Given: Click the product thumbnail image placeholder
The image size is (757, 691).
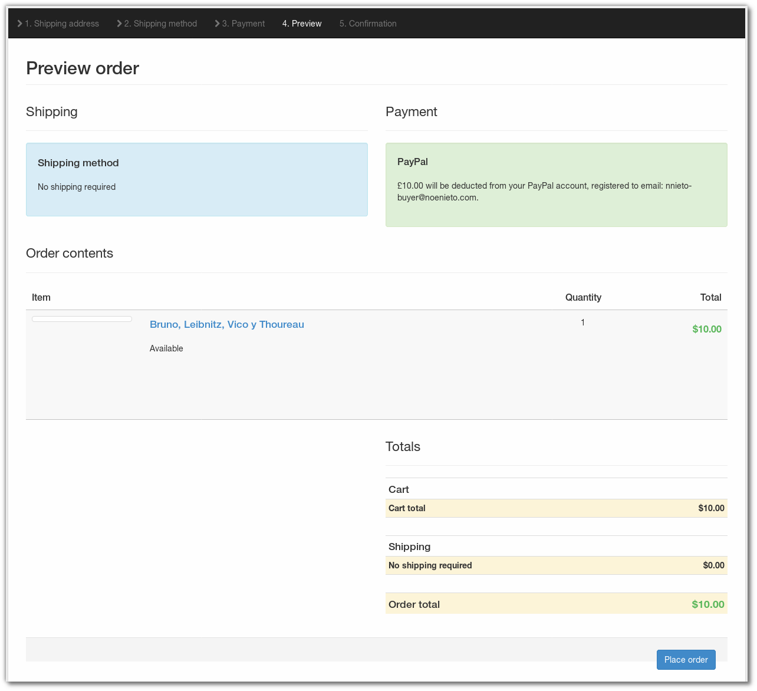Looking at the screenshot, I should (x=82, y=319).
